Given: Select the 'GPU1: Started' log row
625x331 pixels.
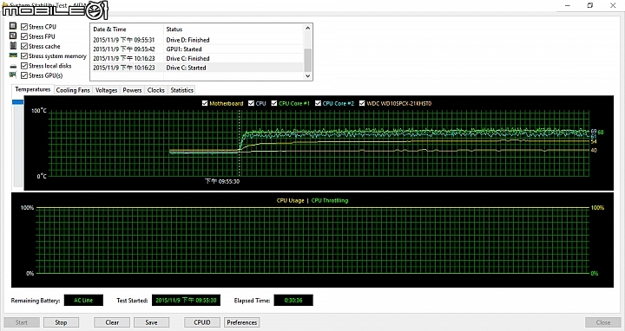Looking at the screenshot, I should click(x=198, y=49).
